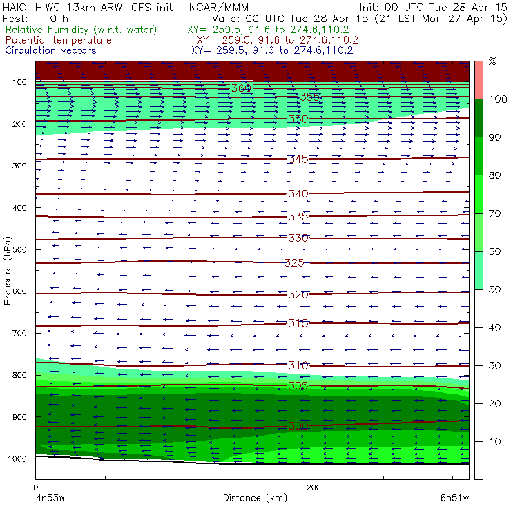Click the green XY coordinates text

(268, 30)
